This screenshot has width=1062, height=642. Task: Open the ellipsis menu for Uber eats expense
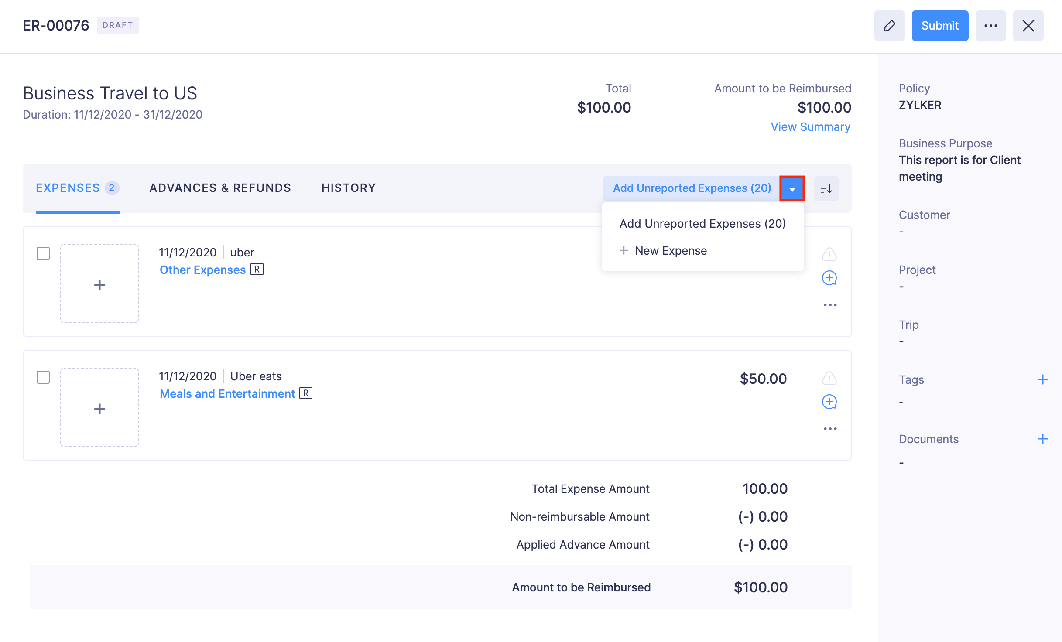click(x=830, y=429)
